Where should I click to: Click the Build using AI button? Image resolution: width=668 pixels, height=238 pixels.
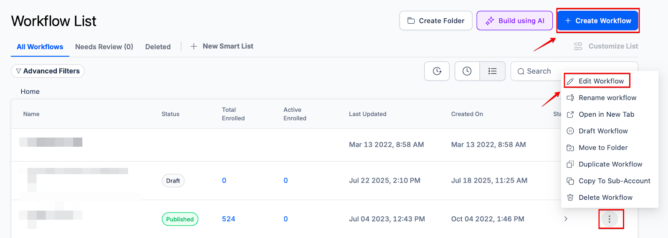tap(514, 21)
